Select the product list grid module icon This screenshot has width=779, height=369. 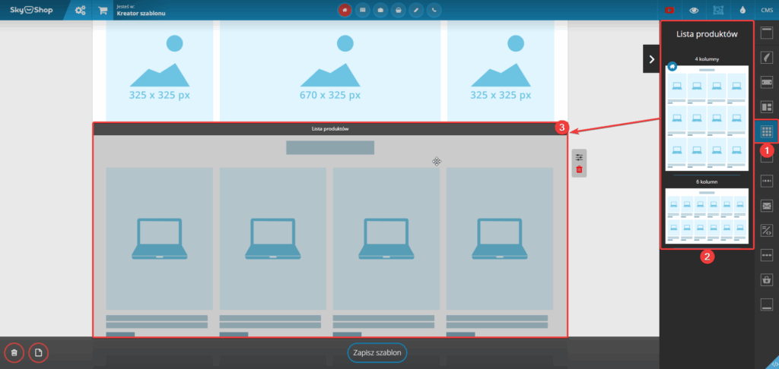[766, 131]
